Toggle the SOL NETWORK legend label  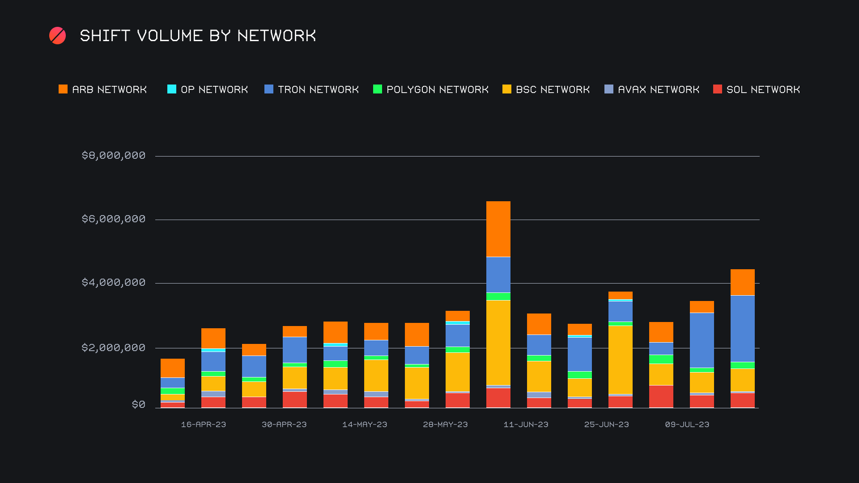pyautogui.click(x=763, y=89)
